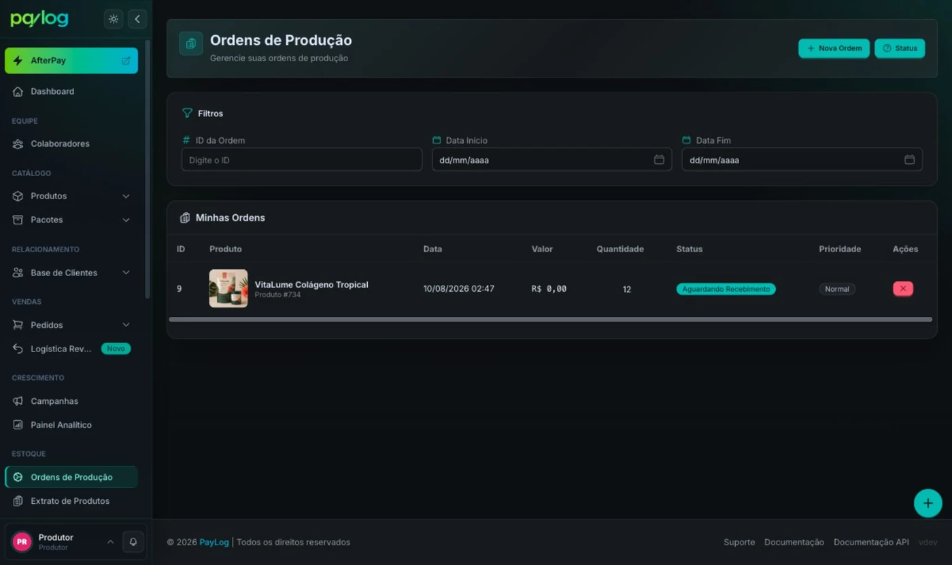The height and width of the screenshot is (565, 952).
Task: Open Colaboradores page
Action: [71, 143]
